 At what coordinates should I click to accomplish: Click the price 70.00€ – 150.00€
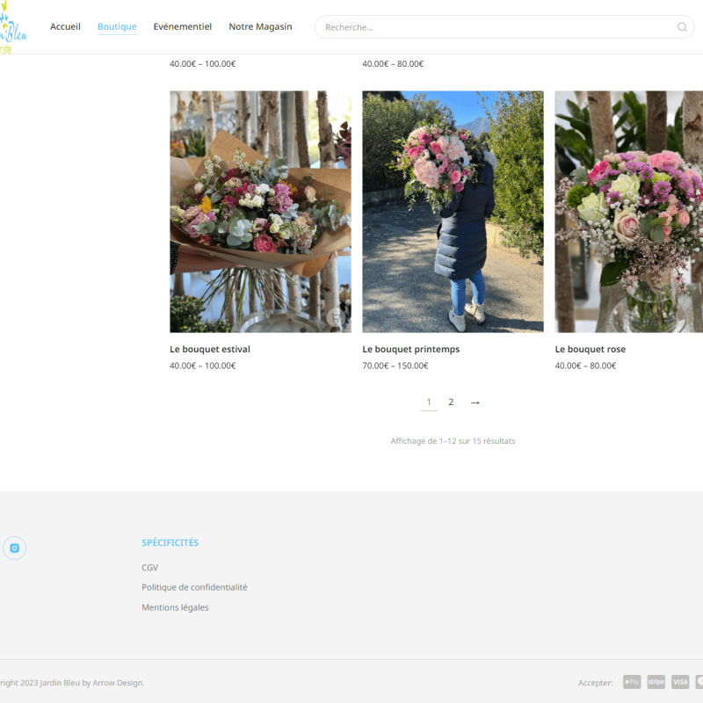click(395, 366)
